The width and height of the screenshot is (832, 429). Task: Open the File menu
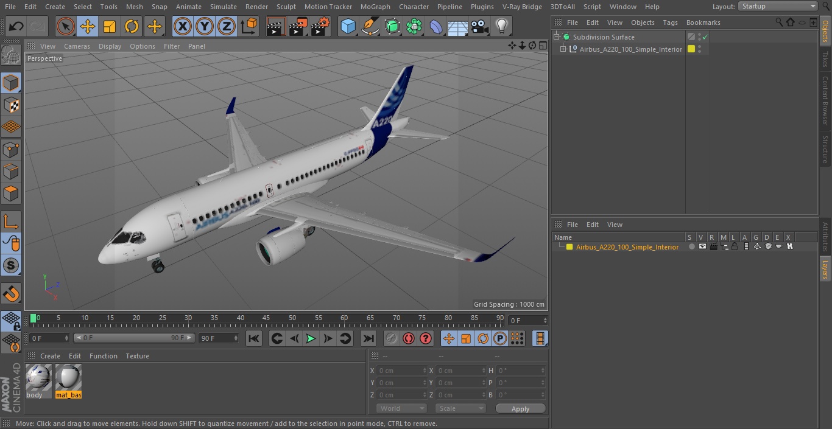tap(10, 7)
